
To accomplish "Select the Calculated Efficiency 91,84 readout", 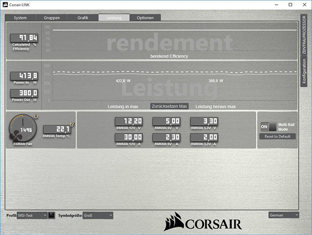I will [x=24, y=38].
